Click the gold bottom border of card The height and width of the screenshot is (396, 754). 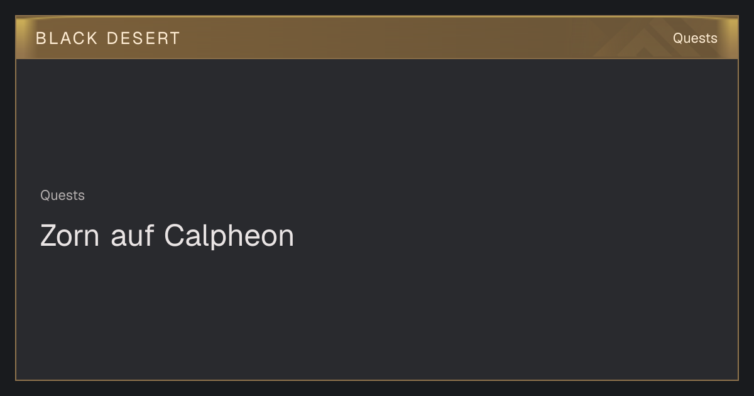tap(377, 380)
